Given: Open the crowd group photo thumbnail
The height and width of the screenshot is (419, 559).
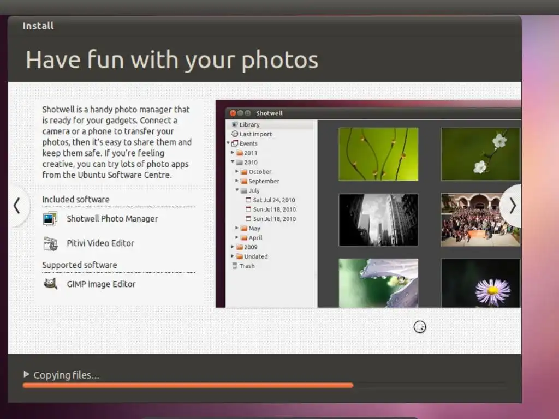Looking at the screenshot, I should [480, 220].
